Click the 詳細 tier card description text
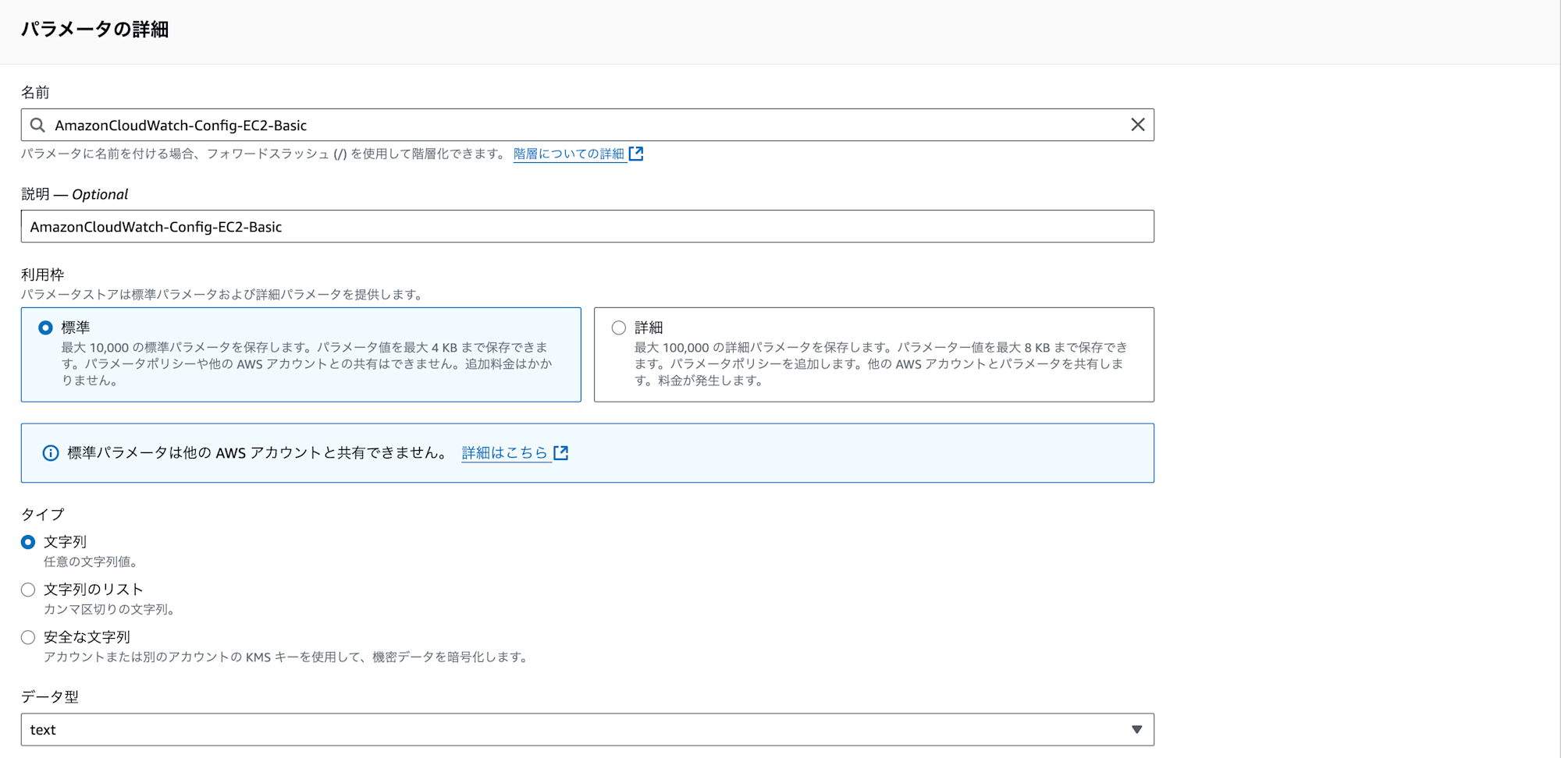 [880, 364]
